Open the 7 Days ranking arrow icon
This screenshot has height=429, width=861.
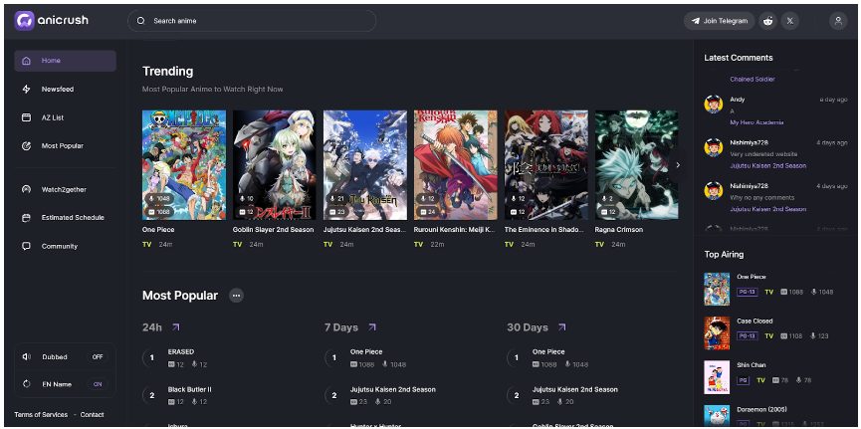[x=371, y=327]
